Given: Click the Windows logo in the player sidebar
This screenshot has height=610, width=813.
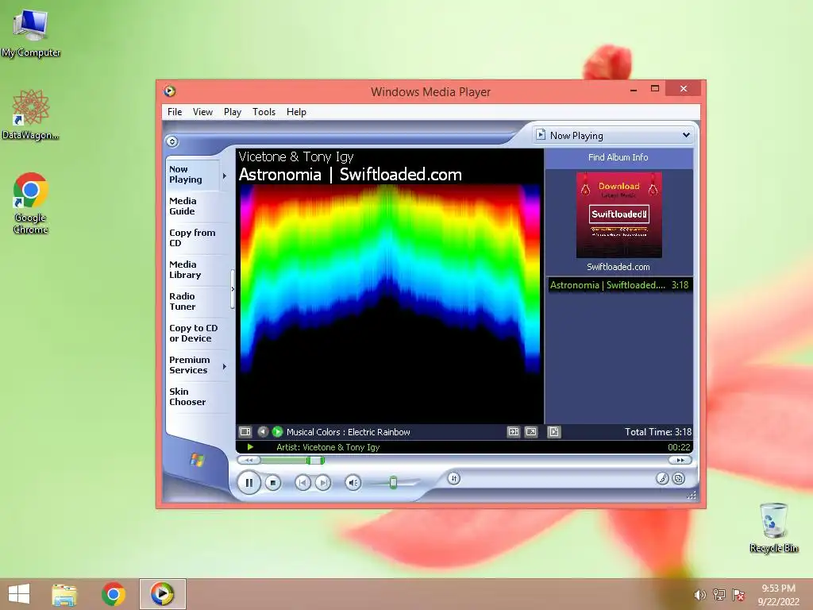Looking at the screenshot, I should point(198,460).
